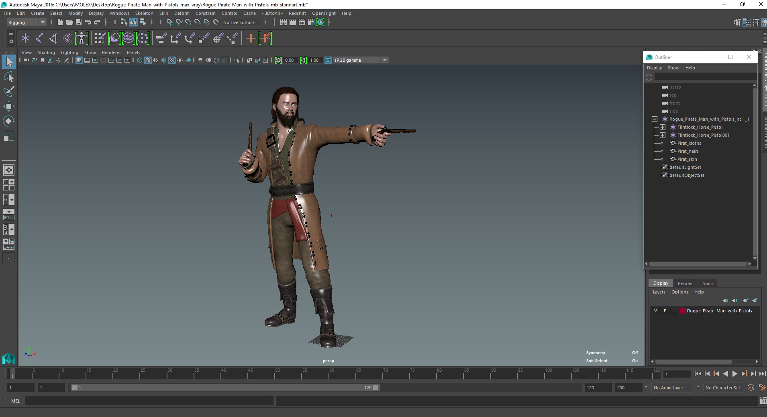Viewport: 767px width, 417px height.
Task: Collapse Rogue_Pirate_Man_with_Pistols_ncl1_1 in Outliner
Action: 655,119
